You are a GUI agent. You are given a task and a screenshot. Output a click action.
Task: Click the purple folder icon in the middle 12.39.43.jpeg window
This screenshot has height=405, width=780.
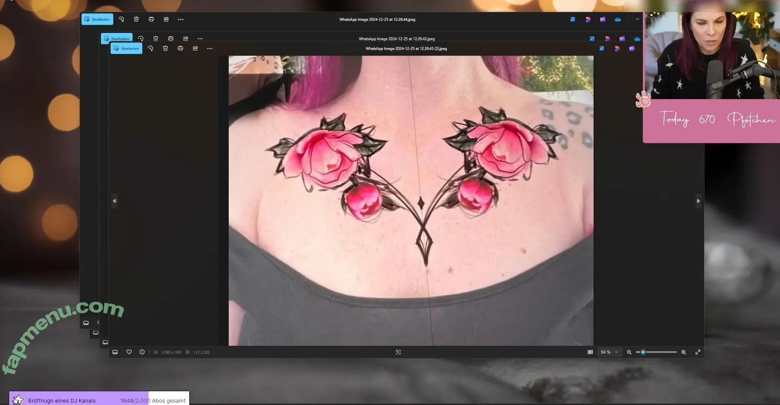[622, 38]
